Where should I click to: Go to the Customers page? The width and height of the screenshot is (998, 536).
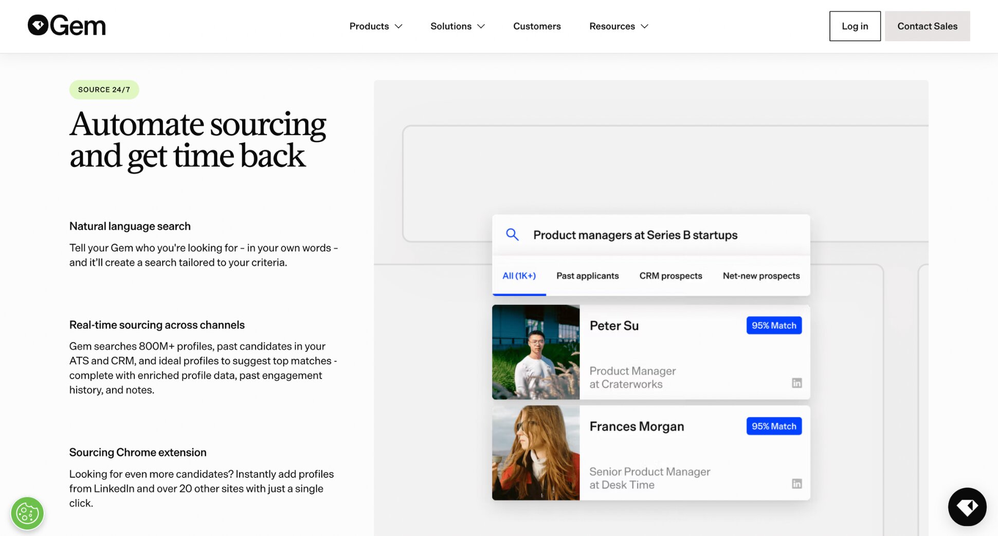(x=537, y=26)
